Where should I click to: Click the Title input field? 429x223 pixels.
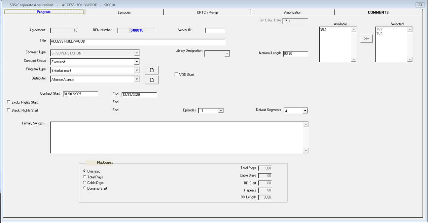click(137, 42)
